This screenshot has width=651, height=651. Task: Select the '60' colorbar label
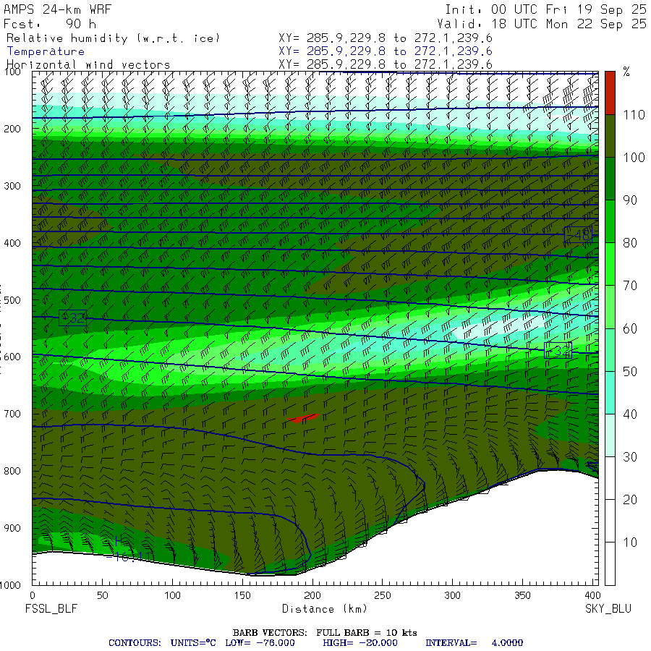point(630,328)
